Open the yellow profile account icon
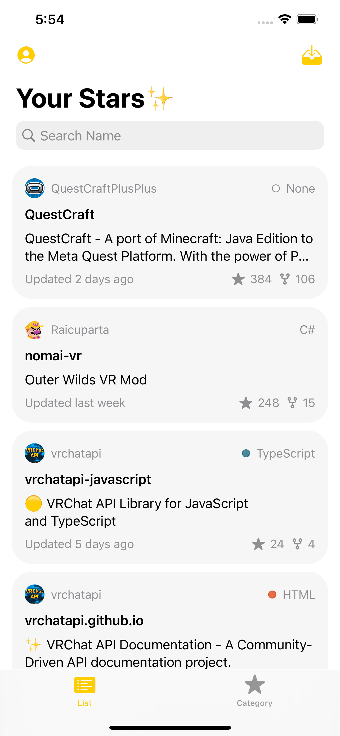Viewport: 340px width, 736px height. tap(26, 55)
